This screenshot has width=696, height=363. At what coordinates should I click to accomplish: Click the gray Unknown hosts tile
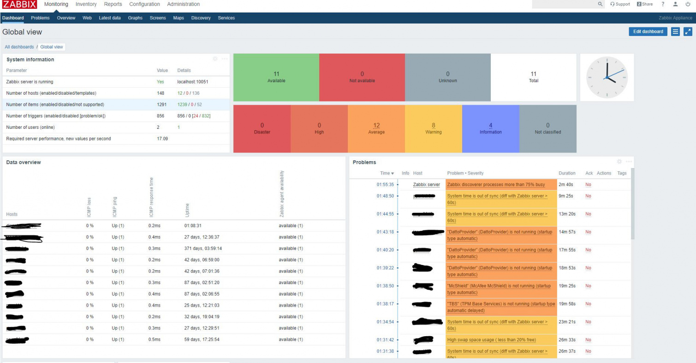coord(448,77)
